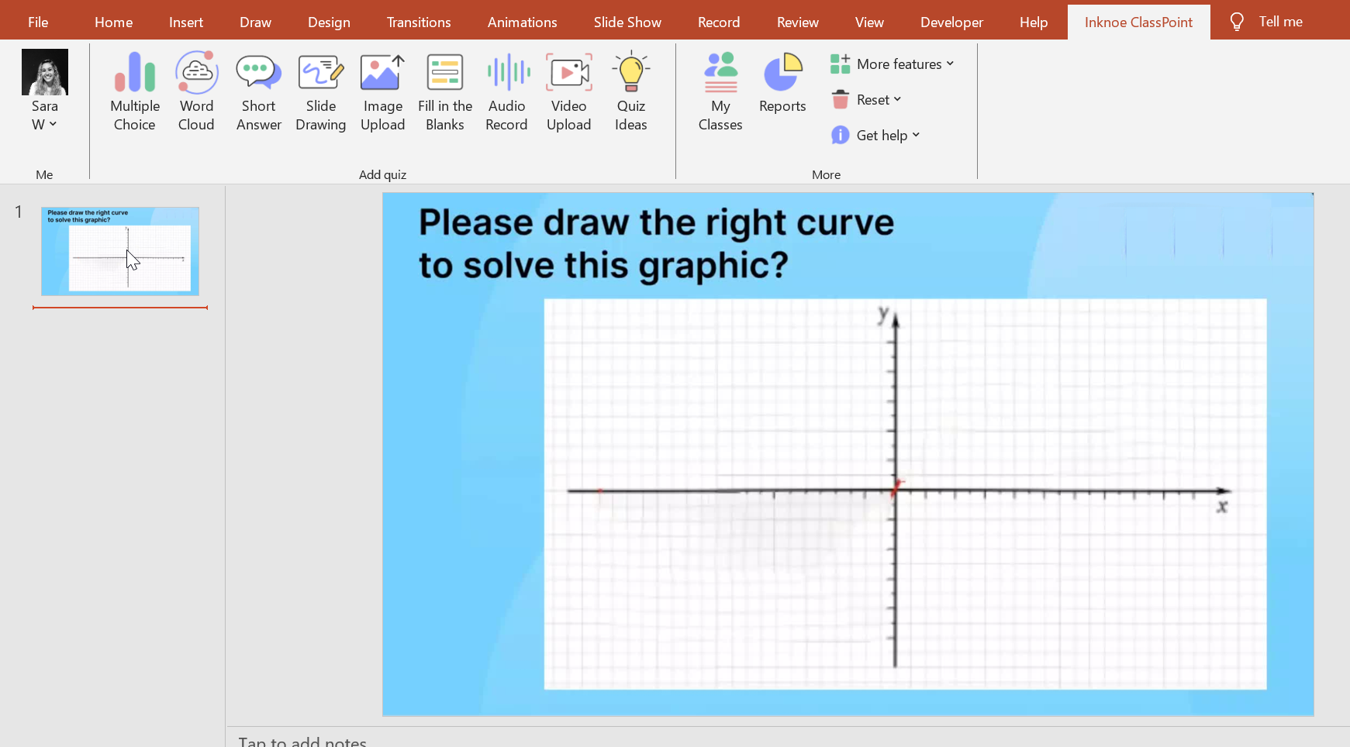The height and width of the screenshot is (747, 1350).
Task: Click the Get help info icon
Action: pos(840,135)
